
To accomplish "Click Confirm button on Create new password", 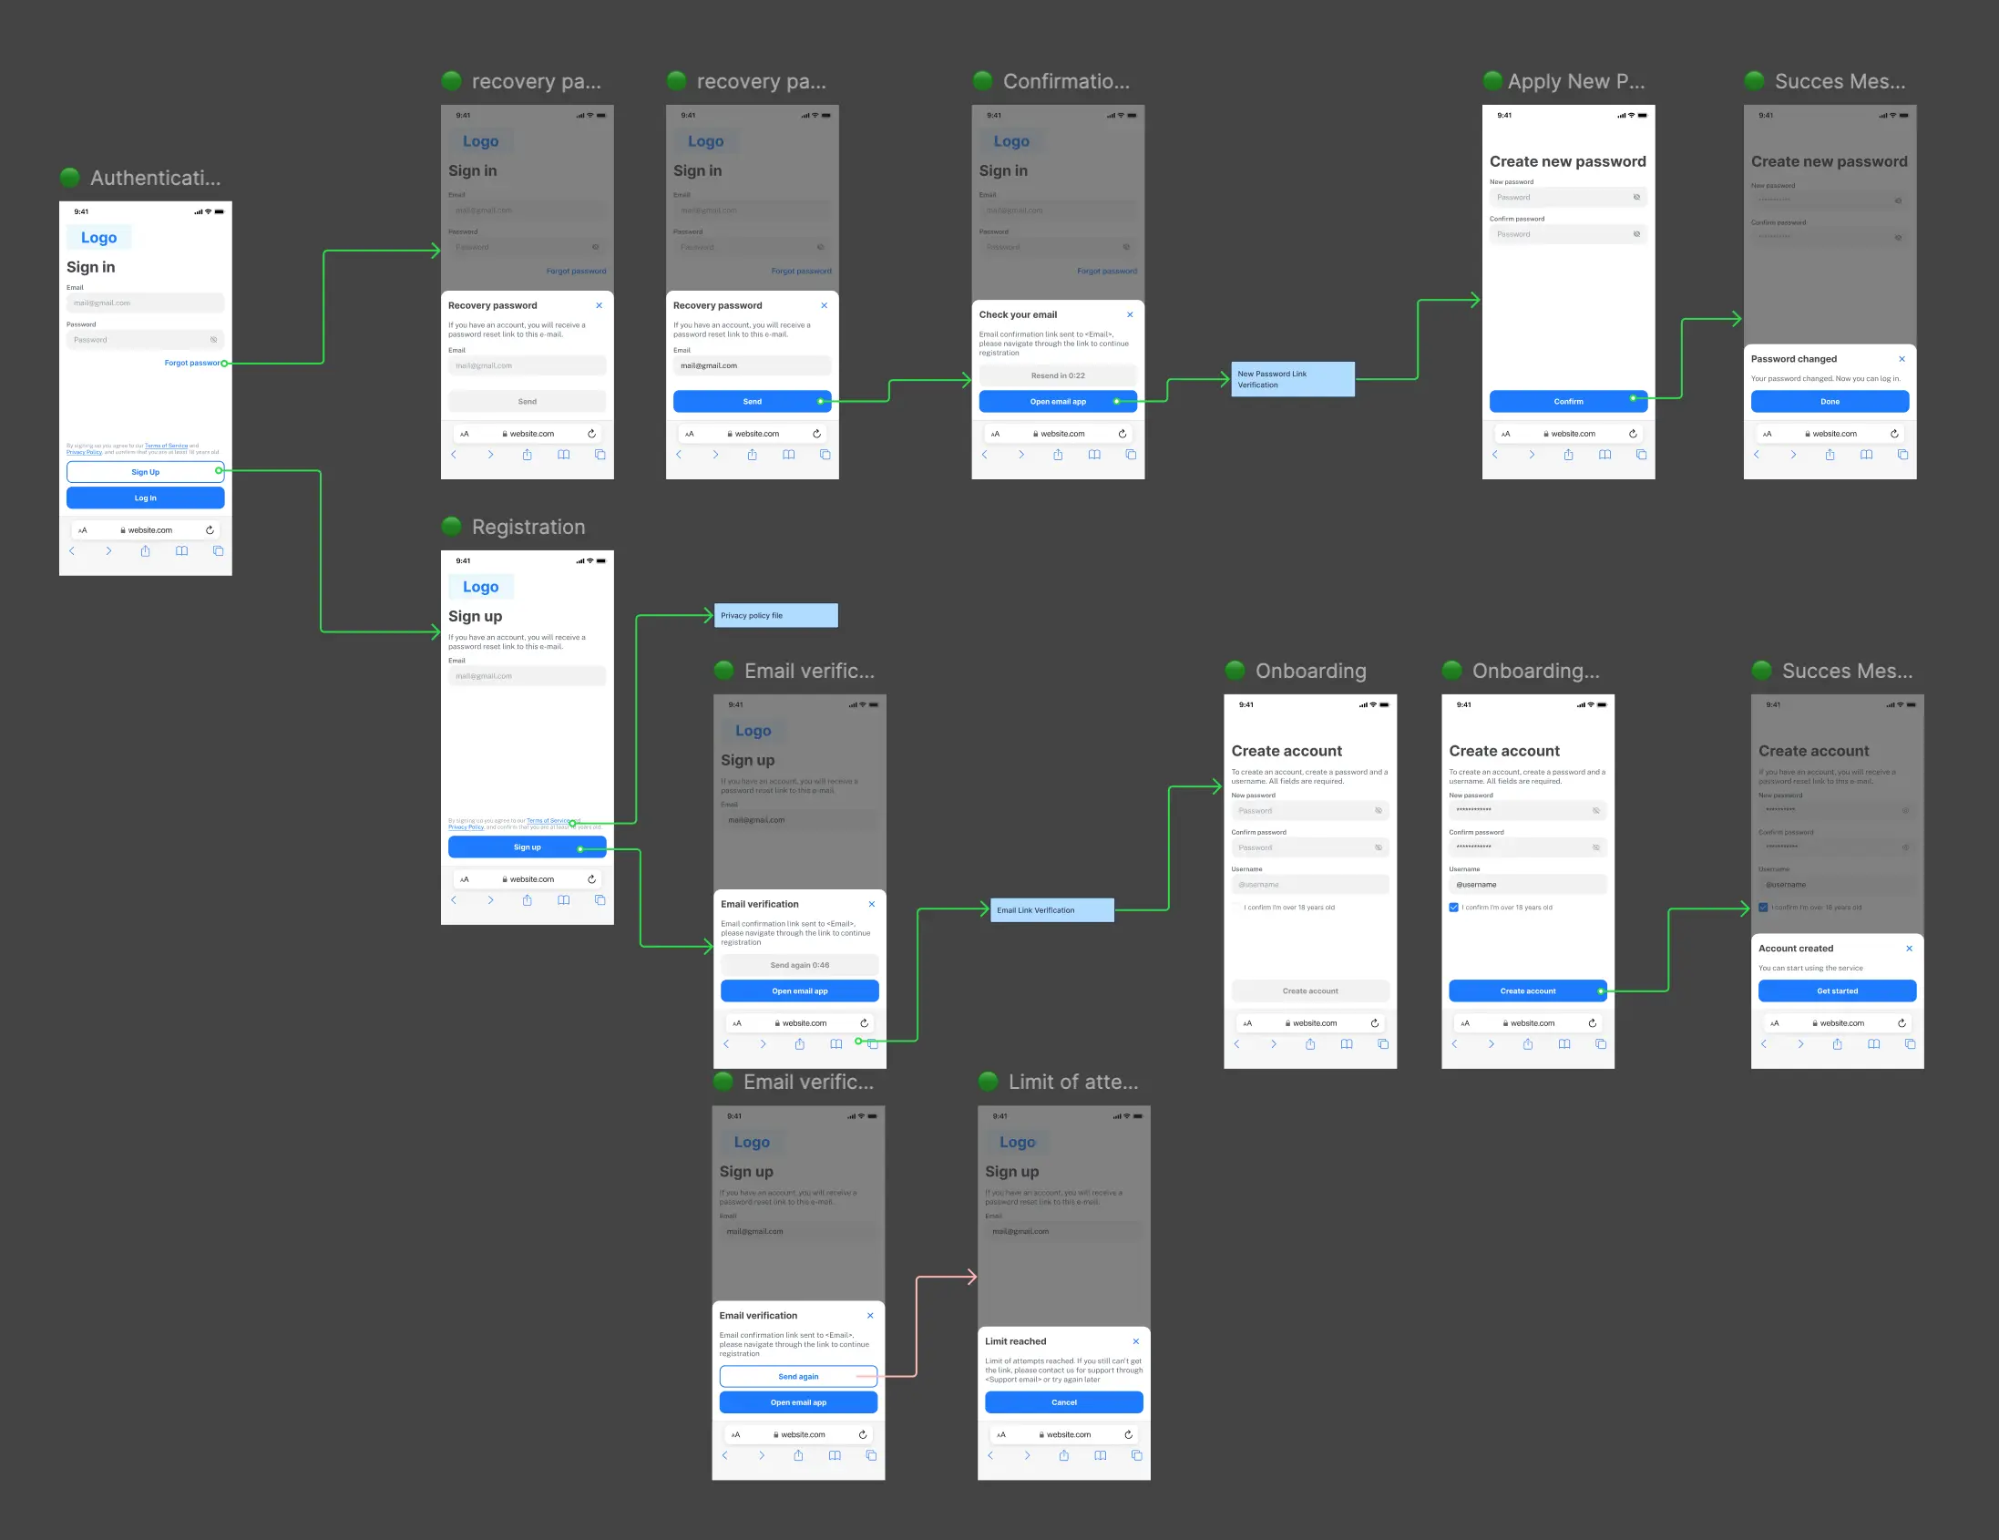I will [1568, 401].
